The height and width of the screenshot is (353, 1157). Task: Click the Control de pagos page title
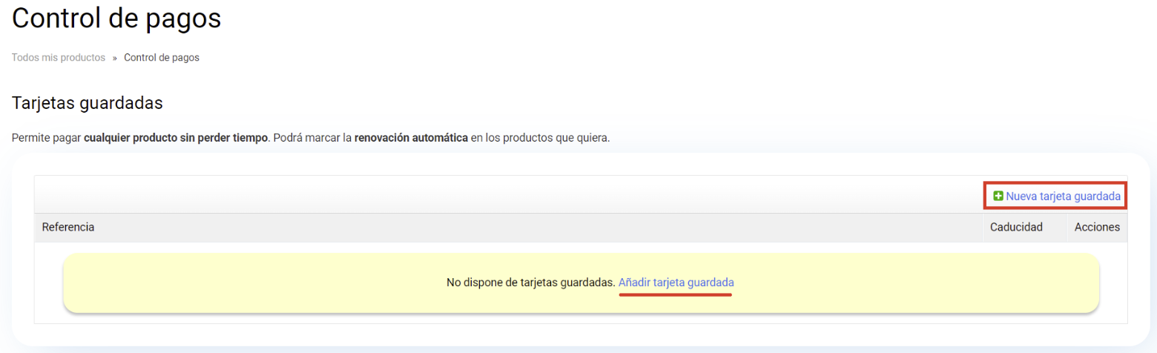pyautogui.click(x=116, y=19)
